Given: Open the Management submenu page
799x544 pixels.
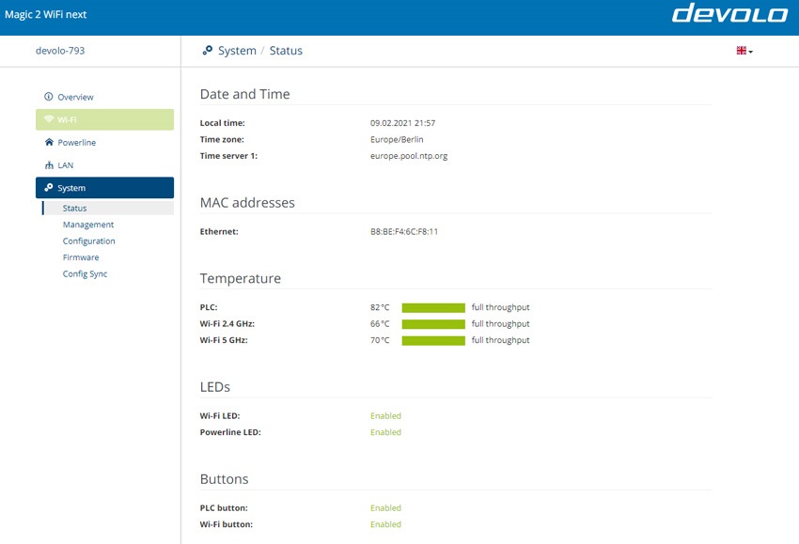Looking at the screenshot, I should coord(88,225).
